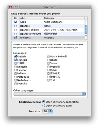Select the 大辞泉 dictionary cell
This screenshot has height=127, width=99.
(x=64, y=26)
